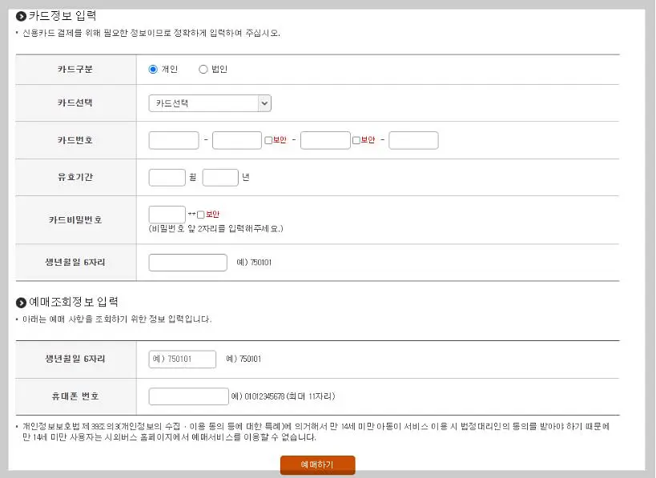Image resolution: width=656 pixels, height=478 pixels.
Task: Click the expiry year (년) field
Action: (220, 177)
